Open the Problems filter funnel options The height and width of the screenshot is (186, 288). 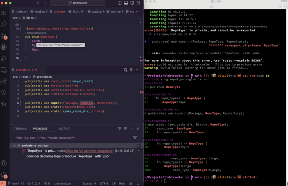tap(135, 138)
